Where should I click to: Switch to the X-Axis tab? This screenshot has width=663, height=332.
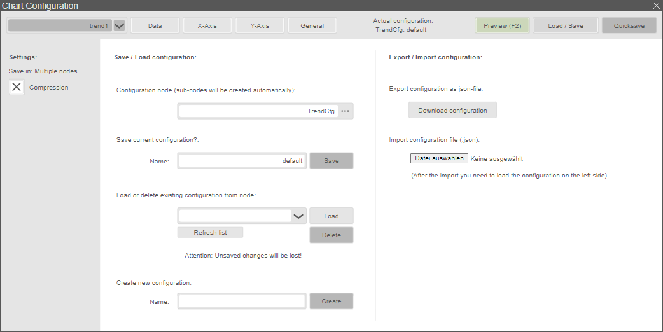(207, 26)
